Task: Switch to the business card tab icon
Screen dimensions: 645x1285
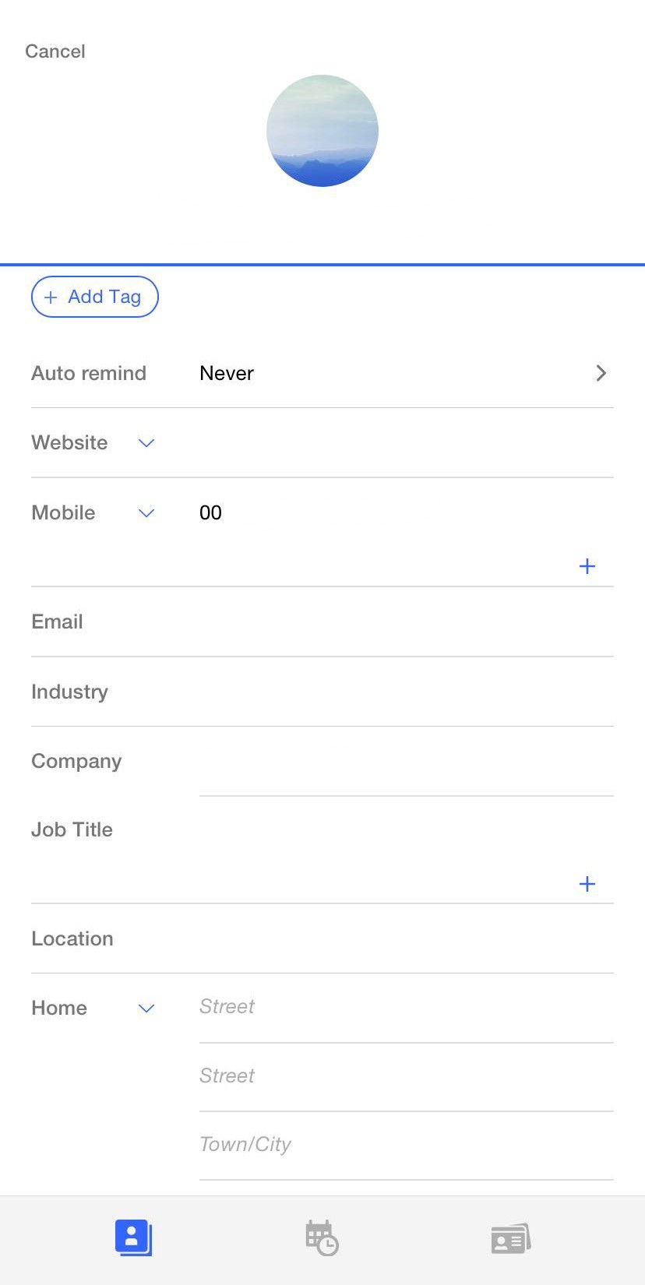Action: 510,1237
